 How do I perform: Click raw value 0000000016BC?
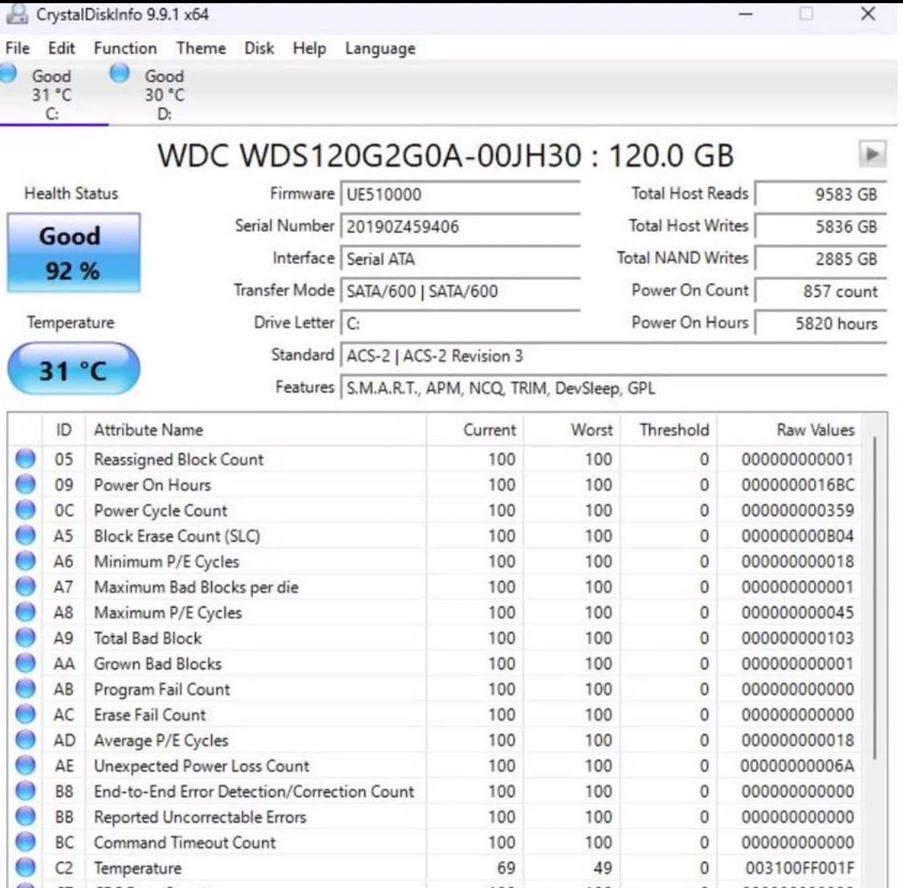click(x=798, y=485)
